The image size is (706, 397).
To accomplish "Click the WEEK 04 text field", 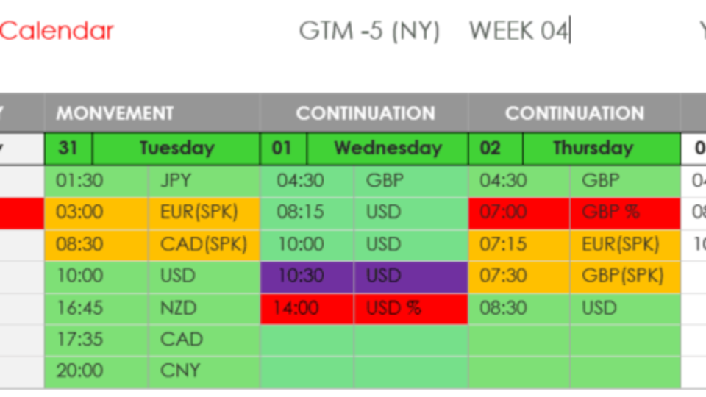I will 520,31.
